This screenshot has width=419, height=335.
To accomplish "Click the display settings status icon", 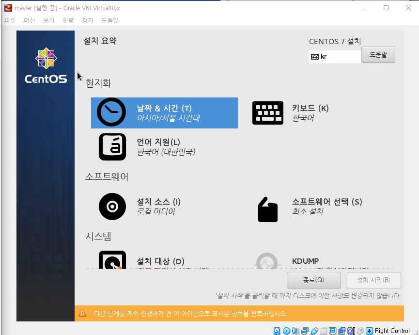I will (332, 331).
